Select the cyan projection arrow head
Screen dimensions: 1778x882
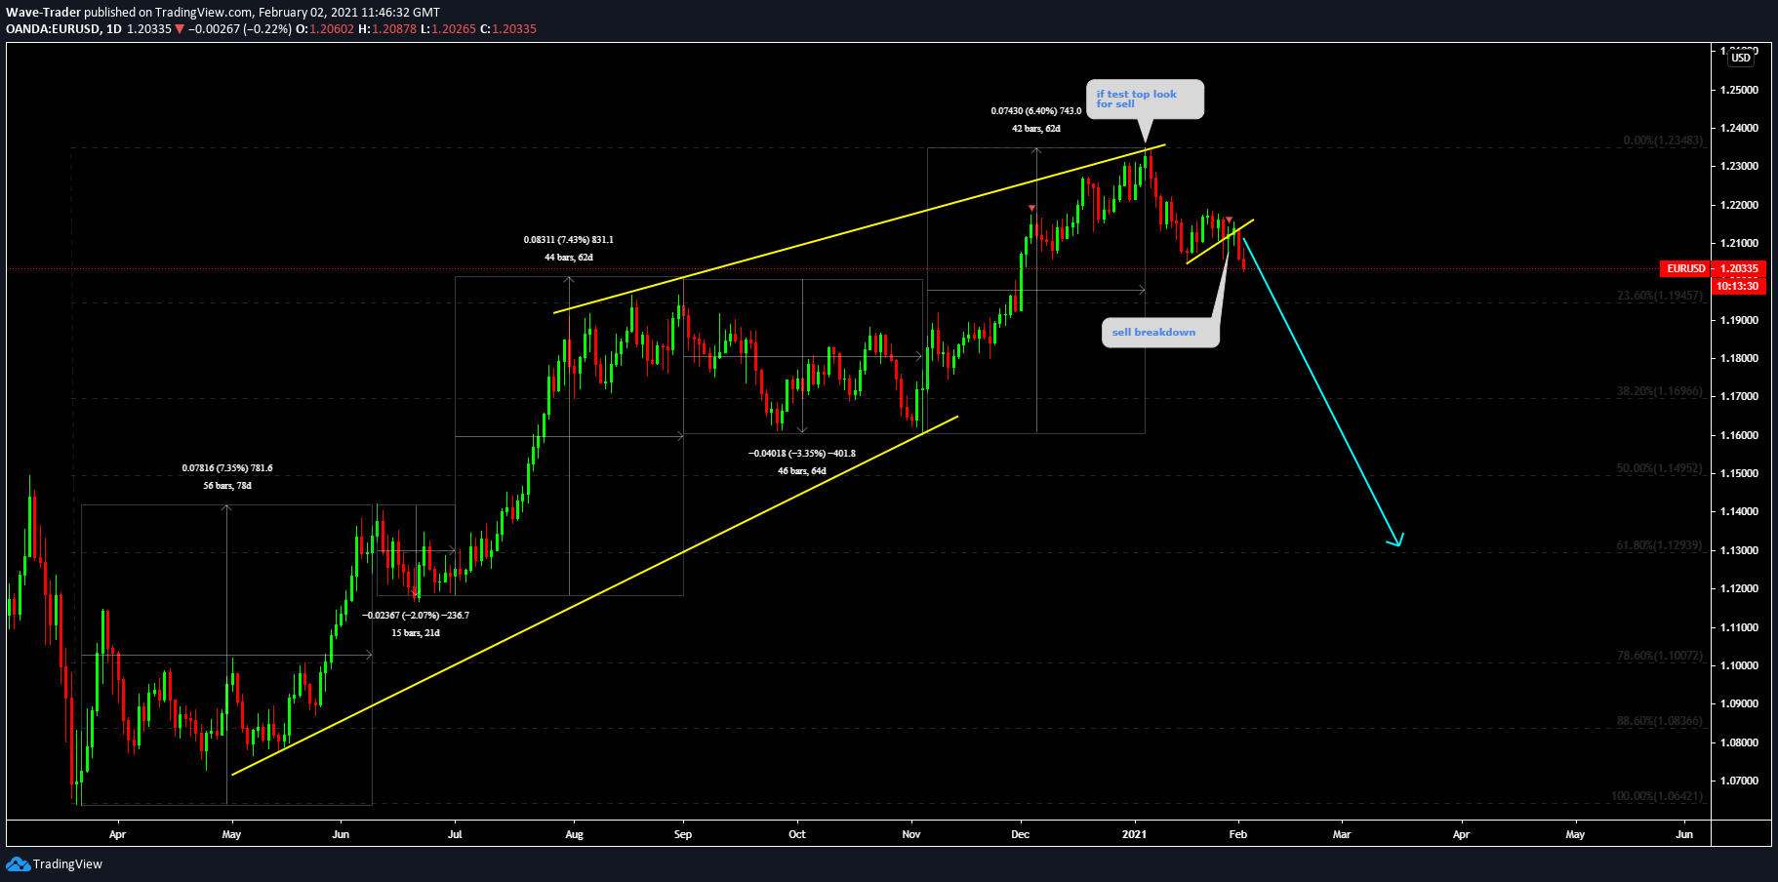point(1397,540)
